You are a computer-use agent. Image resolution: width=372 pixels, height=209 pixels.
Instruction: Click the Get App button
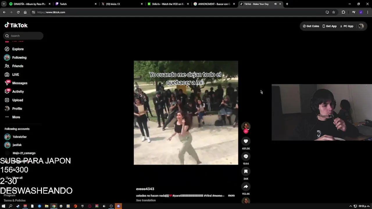(x=329, y=26)
